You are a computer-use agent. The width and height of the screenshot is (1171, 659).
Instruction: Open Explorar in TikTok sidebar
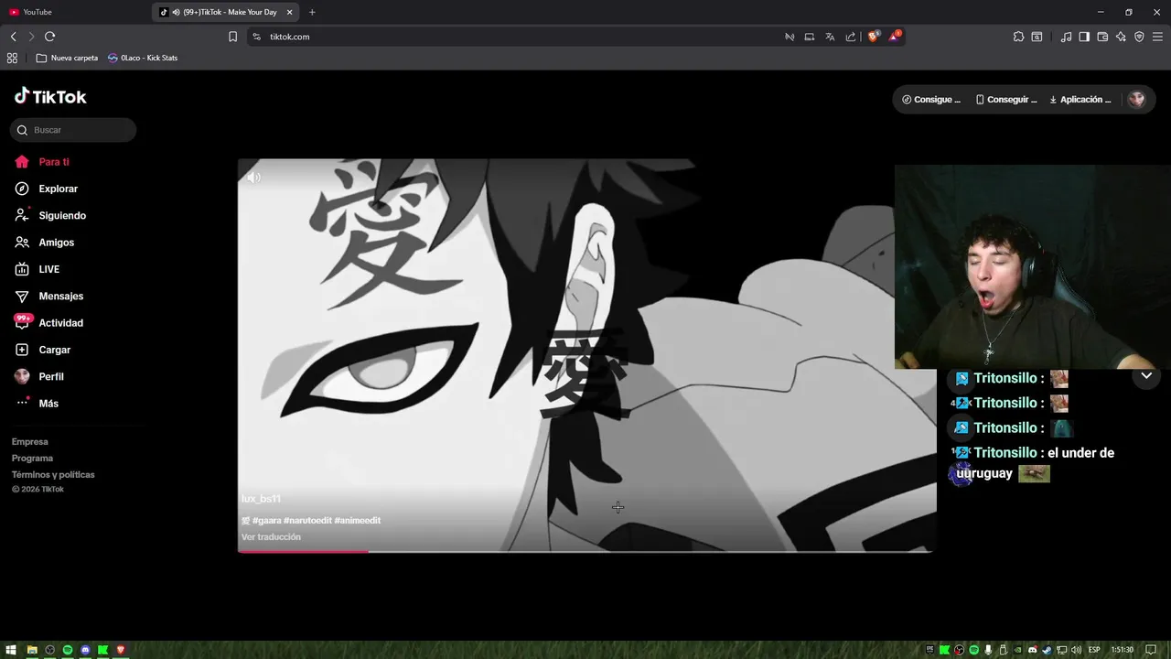click(x=47, y=189)
